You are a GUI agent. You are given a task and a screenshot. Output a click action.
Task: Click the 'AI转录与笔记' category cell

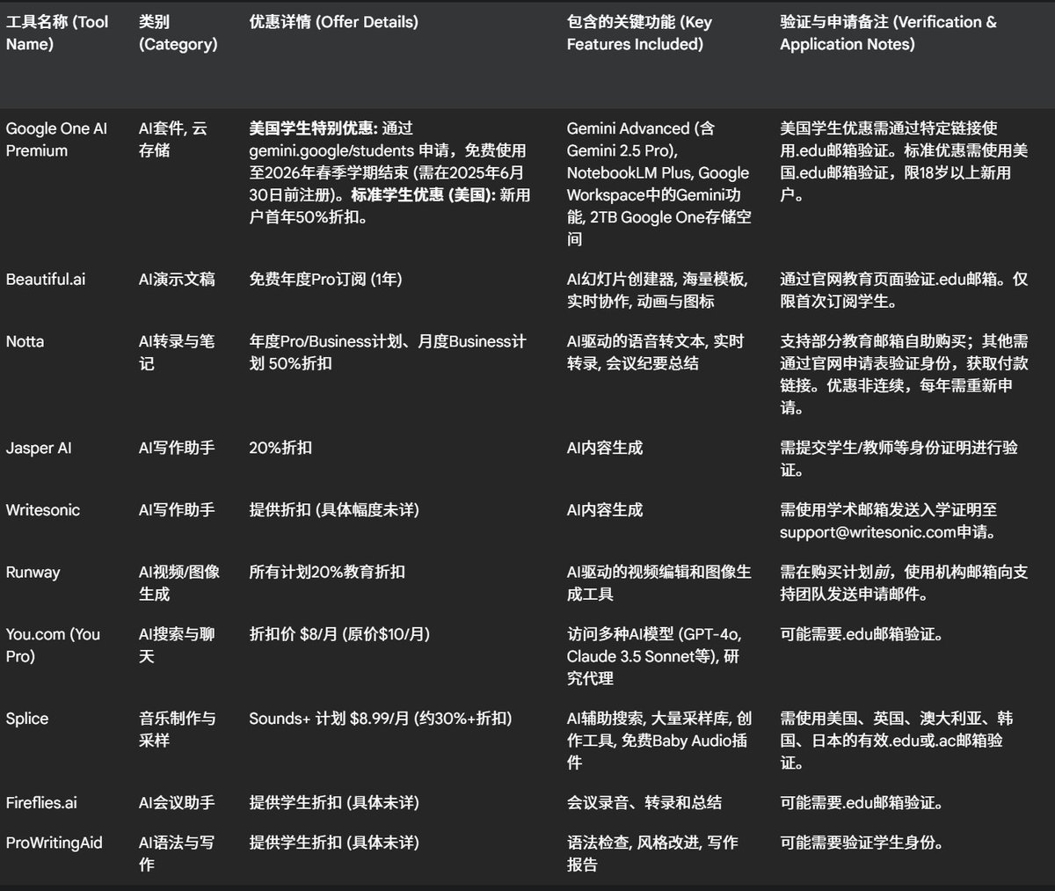coord(177,352)
